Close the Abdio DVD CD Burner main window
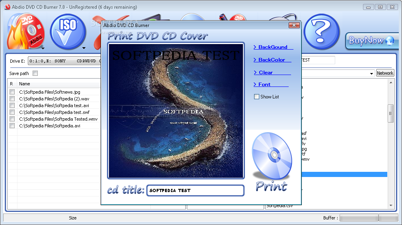Image resolution: width=402 pixels, height=225 pixels. pyautogui.click(x=392, y=7)
